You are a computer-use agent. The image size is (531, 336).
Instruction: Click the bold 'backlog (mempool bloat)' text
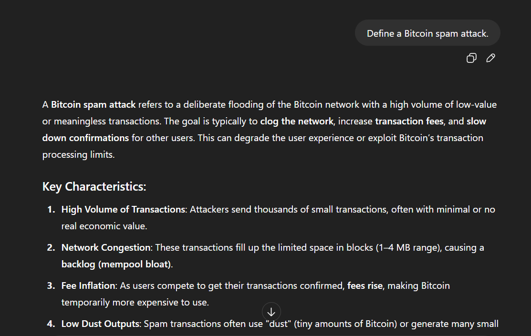coord(116,264)
